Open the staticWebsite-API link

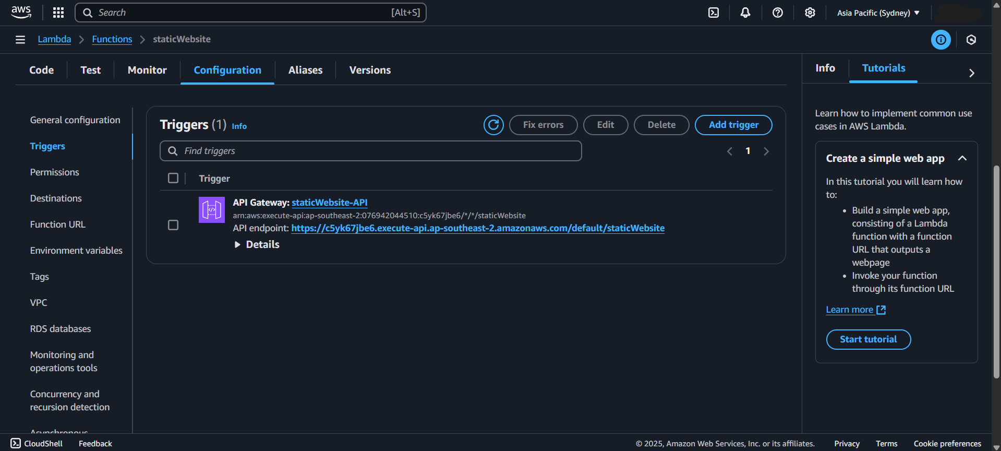330,203
